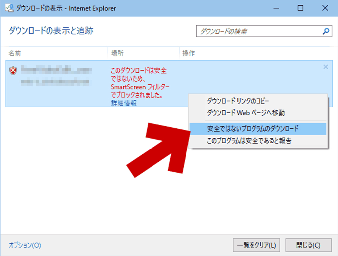Close the Internet Explorer download window
The height and width of the screenshot is (256, 338).
pyautogui.click(x=325, y=8)
